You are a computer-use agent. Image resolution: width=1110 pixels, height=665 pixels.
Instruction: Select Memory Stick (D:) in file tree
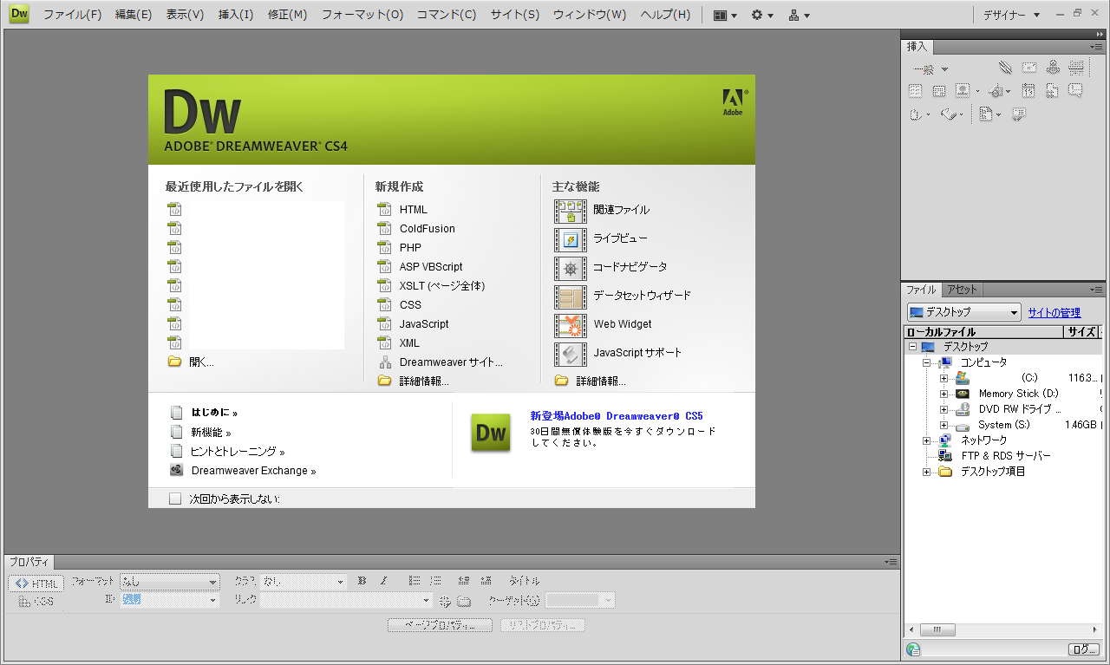tap(1018, 394)
